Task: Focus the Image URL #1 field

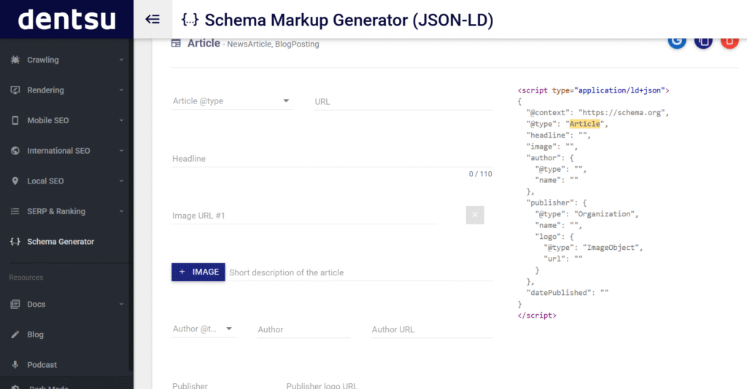Action: (x=303, y=216)
